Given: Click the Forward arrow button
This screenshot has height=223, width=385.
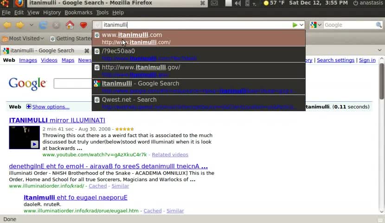Looking at the screenshot, I should 20,25.
